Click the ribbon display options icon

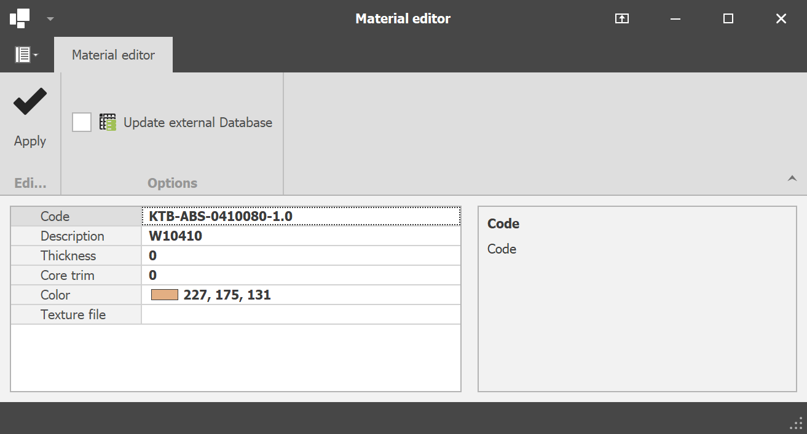tap(622, 18)
